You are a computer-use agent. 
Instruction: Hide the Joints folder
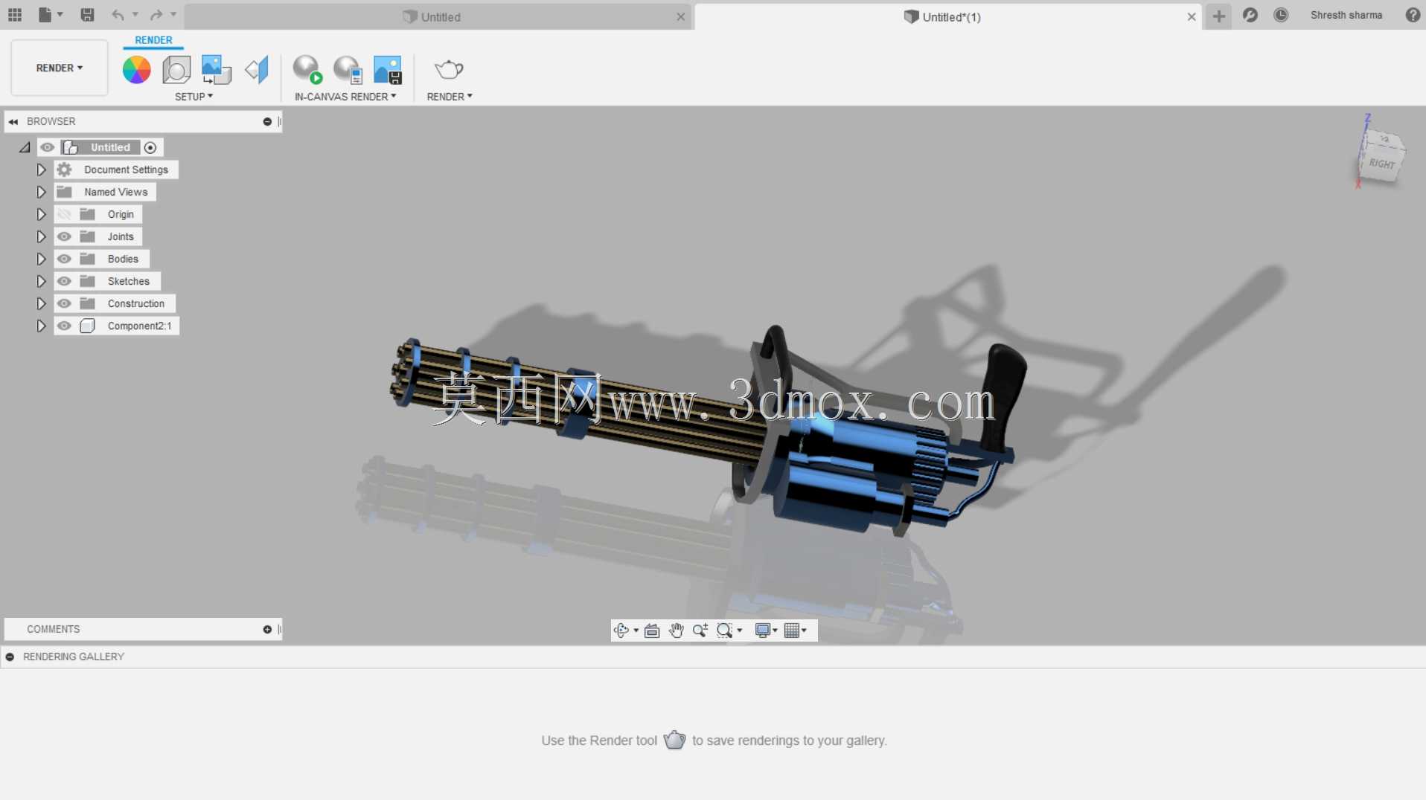click(65, 236)
